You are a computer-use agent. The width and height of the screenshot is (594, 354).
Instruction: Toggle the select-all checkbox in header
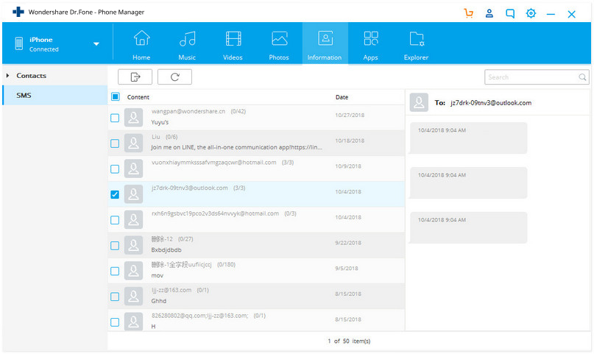pos(116,97)
